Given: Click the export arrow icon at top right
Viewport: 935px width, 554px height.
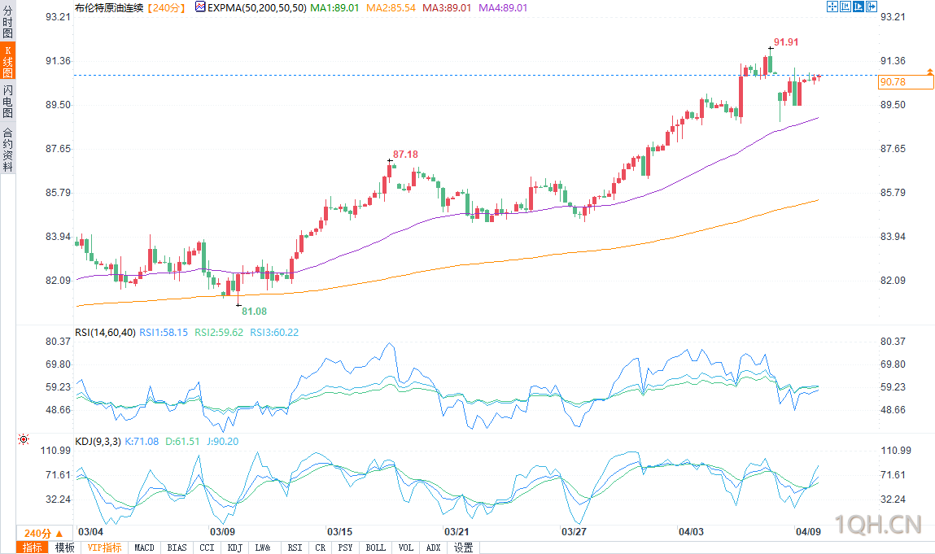Looking at the screenshot, I should (872, 7).
